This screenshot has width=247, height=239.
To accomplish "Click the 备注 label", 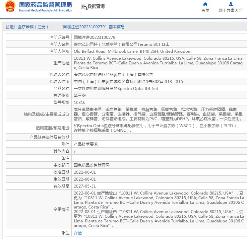I will click(65, 158).
